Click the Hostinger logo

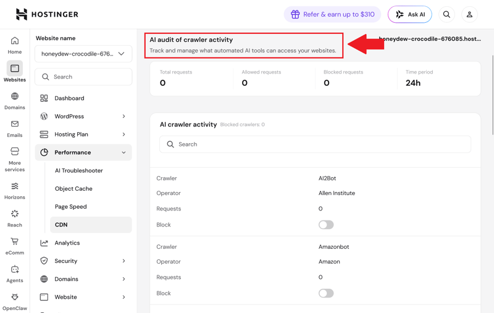[x=47, y=14]
